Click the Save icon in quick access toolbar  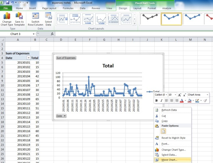point(7,2)
